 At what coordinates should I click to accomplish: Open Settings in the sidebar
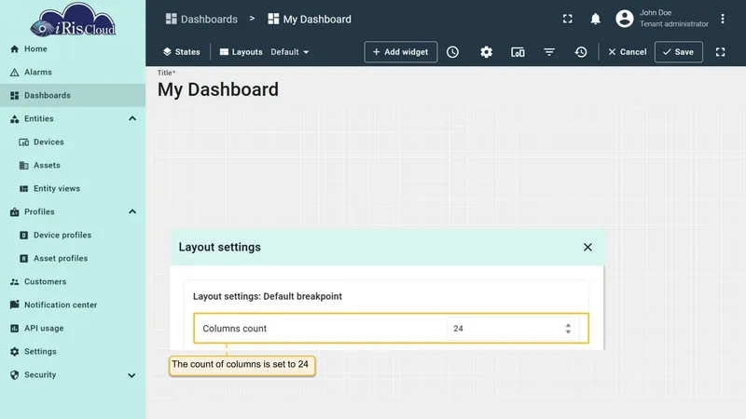(x=73, y=352)
